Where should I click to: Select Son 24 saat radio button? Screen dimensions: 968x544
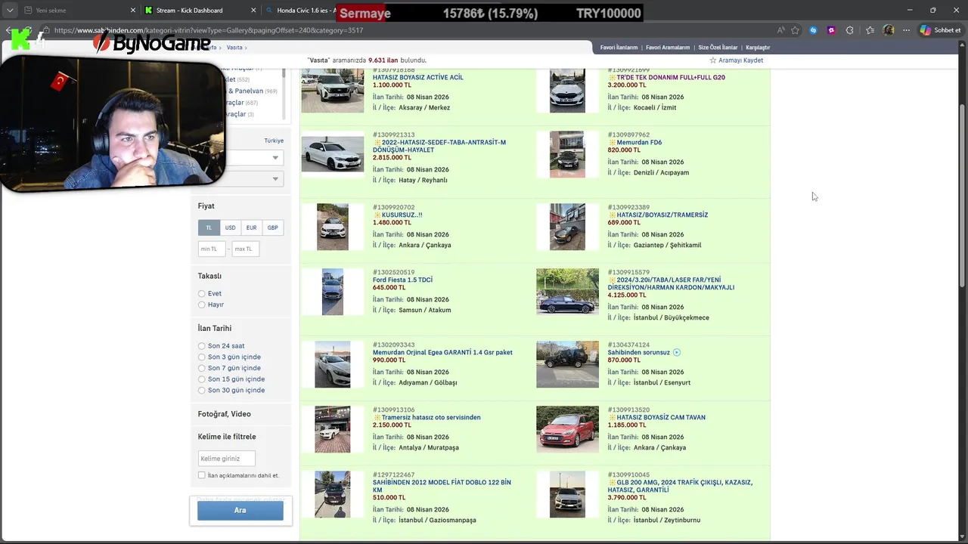pos(201,346)
